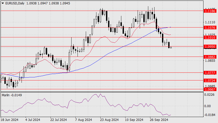Select the EURUSD,Daily chart title text
The width and height of the screenshot is (218, 123).
(15, 3)
